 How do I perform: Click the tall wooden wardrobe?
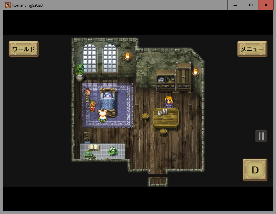pyautogui.click(x=183, y=77)
